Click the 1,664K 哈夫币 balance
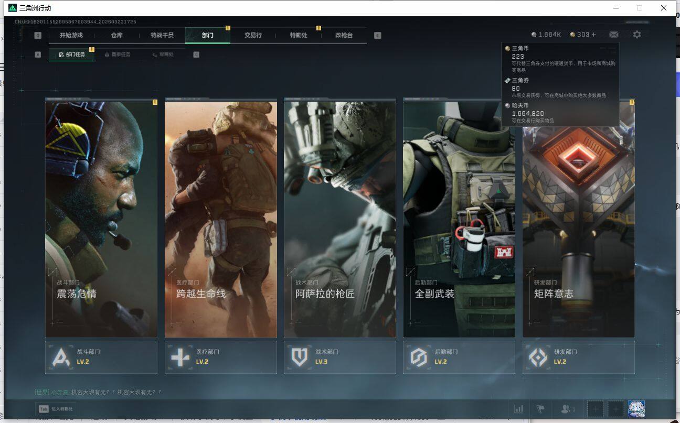This screenshot has height=423, width=680. (546, 35)
